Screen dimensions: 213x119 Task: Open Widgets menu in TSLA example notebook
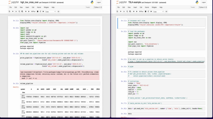coord(154,7)
